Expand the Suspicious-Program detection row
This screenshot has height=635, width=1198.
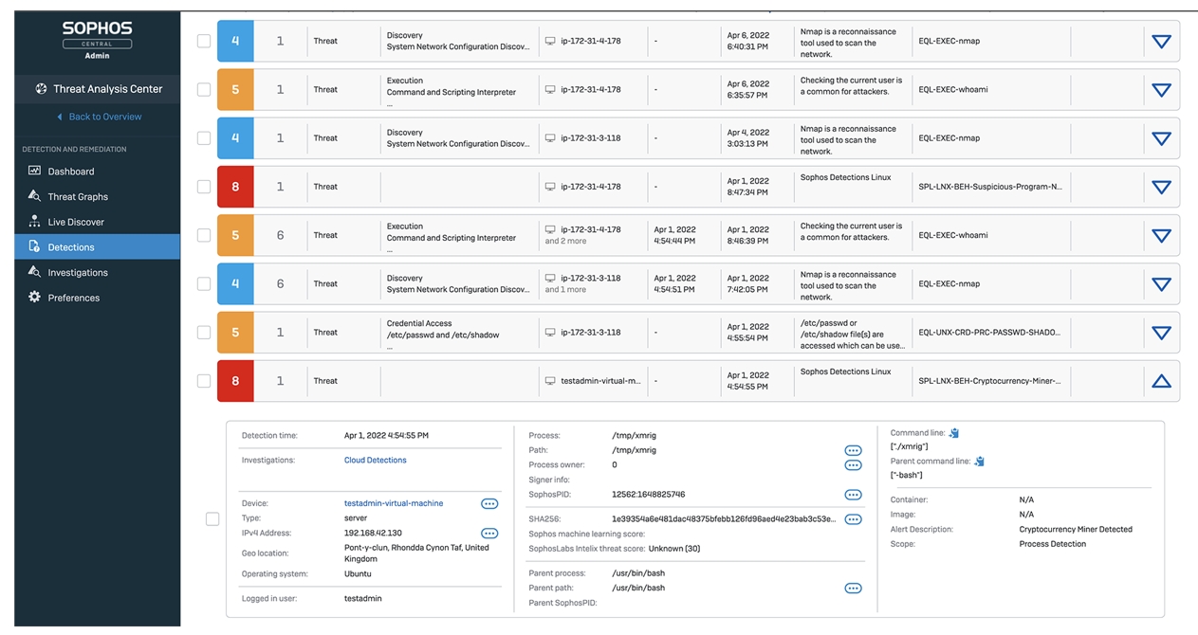1161,188
